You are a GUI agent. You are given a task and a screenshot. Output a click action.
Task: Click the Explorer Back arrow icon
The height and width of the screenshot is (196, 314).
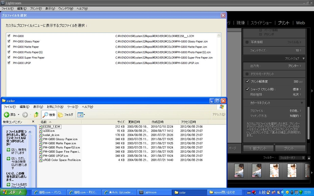[7, 115]
